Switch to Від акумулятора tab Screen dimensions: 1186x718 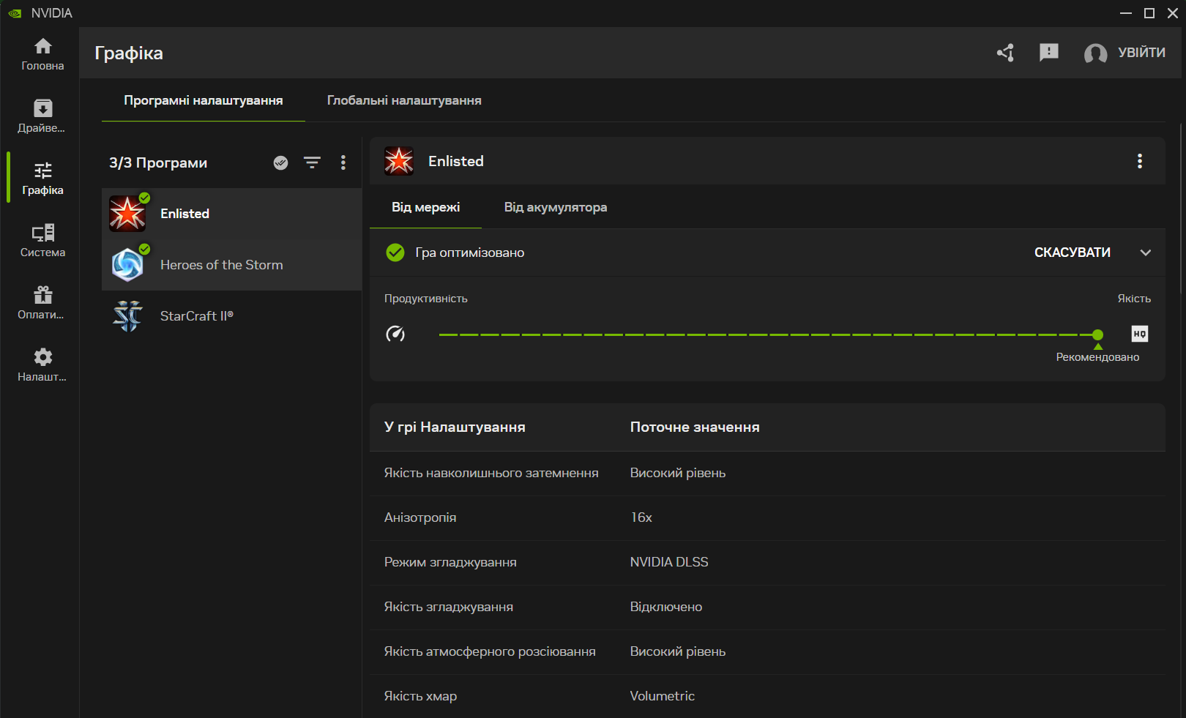pyautogui.click(x=556, y=207)
